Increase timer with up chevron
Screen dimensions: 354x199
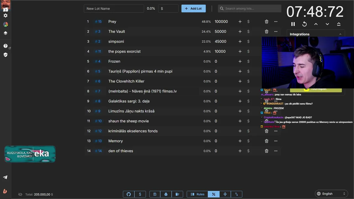point(316,24)
